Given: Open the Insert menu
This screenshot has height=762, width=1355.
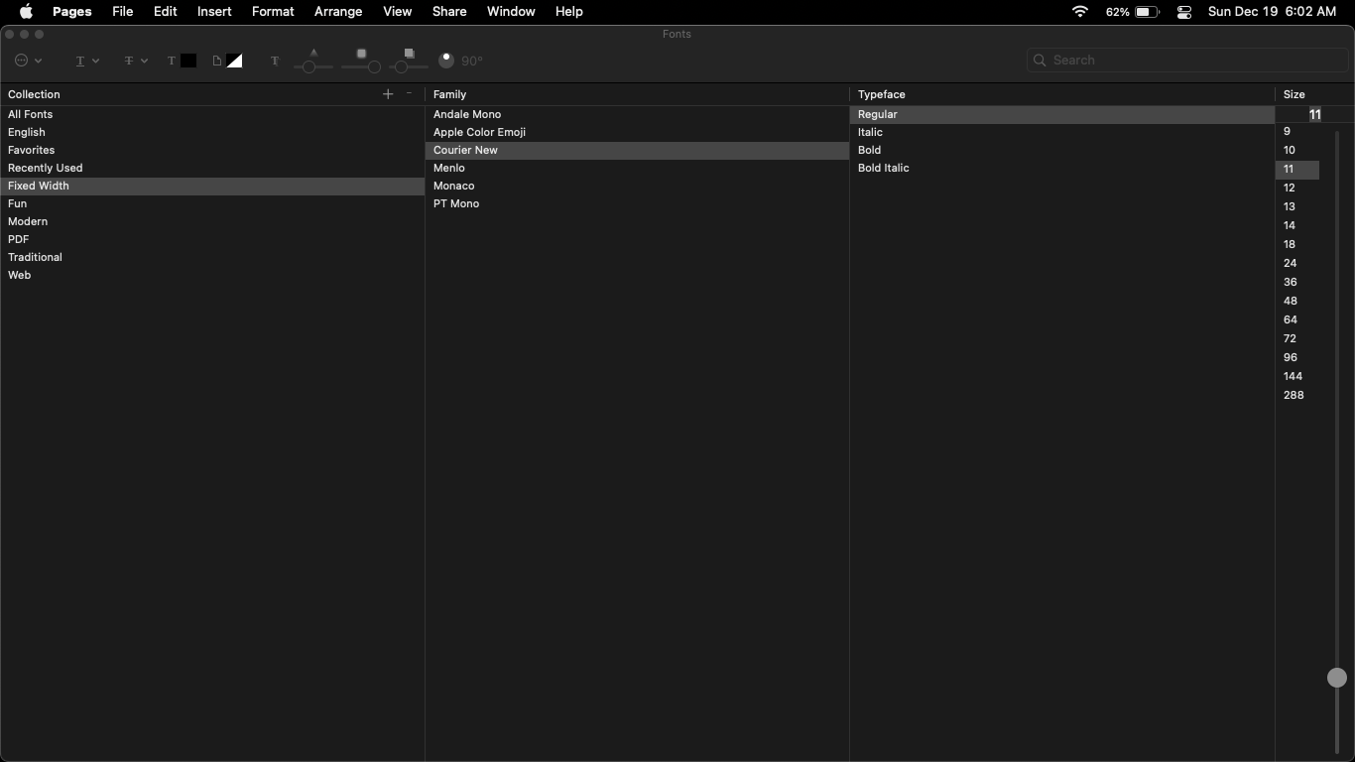Looking at the screenshot, I should pos(214,12).
